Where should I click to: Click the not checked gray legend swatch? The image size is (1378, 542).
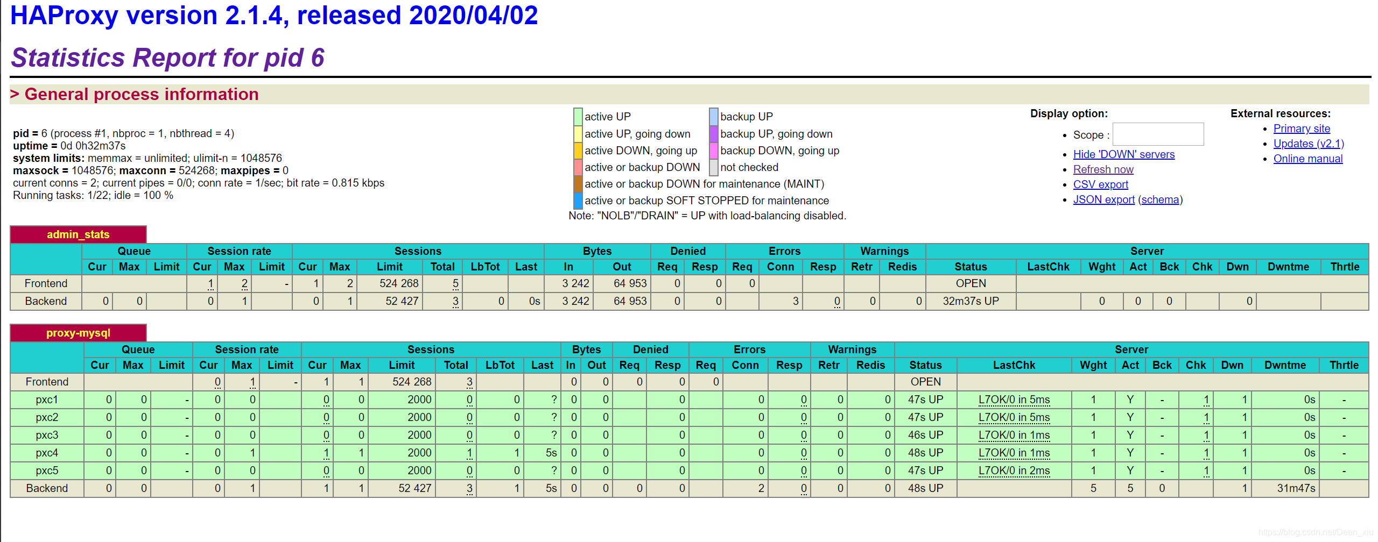click(714, 167)
